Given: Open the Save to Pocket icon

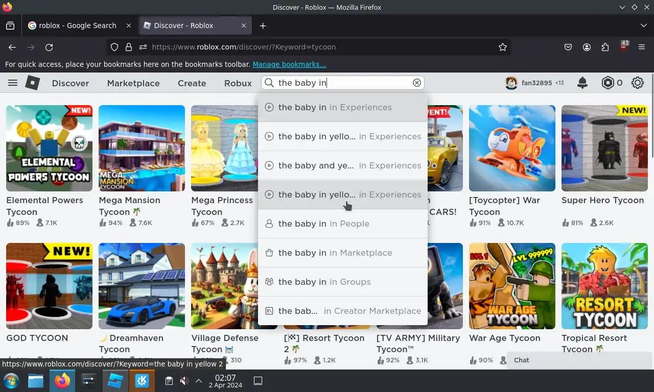Looking at the screenshot, I should 568,47.
